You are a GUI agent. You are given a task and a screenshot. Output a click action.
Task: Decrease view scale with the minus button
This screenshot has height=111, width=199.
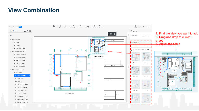(140, 36)
